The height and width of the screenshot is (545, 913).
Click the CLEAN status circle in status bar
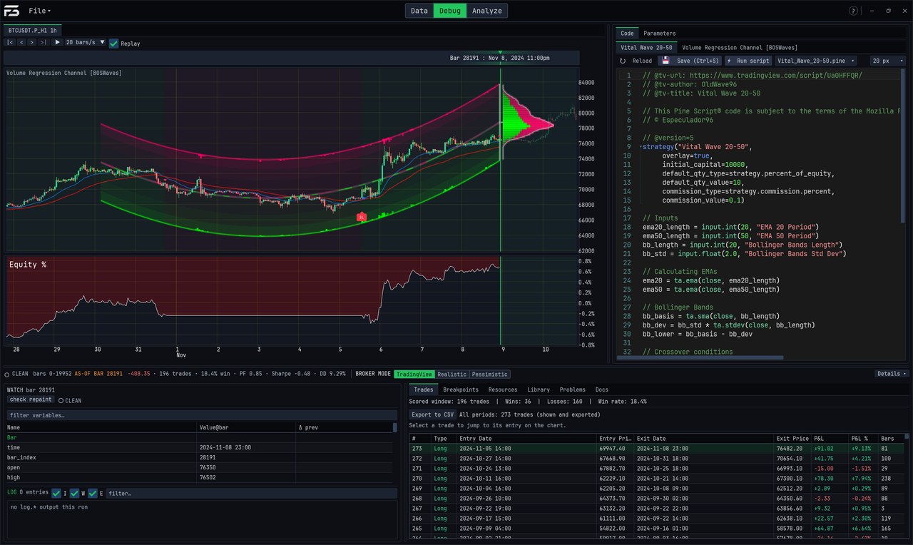(7, 374)
